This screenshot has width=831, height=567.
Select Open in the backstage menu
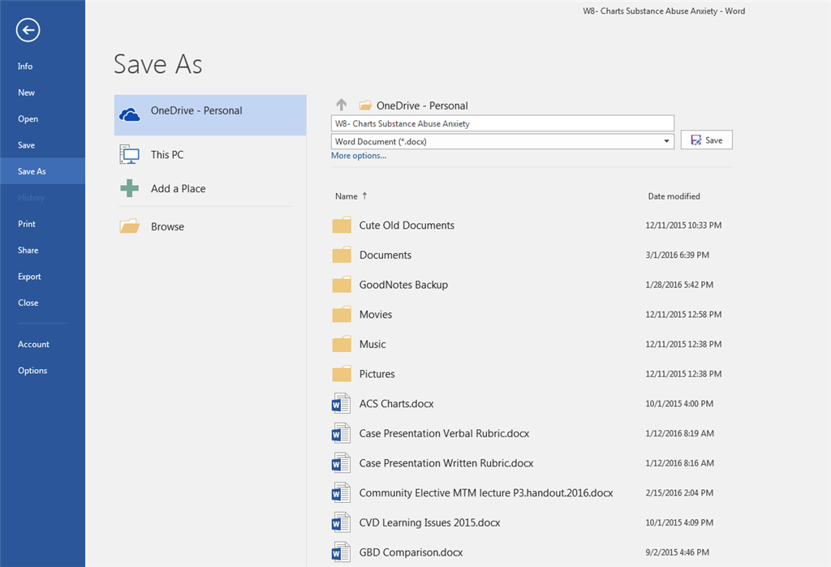point(42,118)
